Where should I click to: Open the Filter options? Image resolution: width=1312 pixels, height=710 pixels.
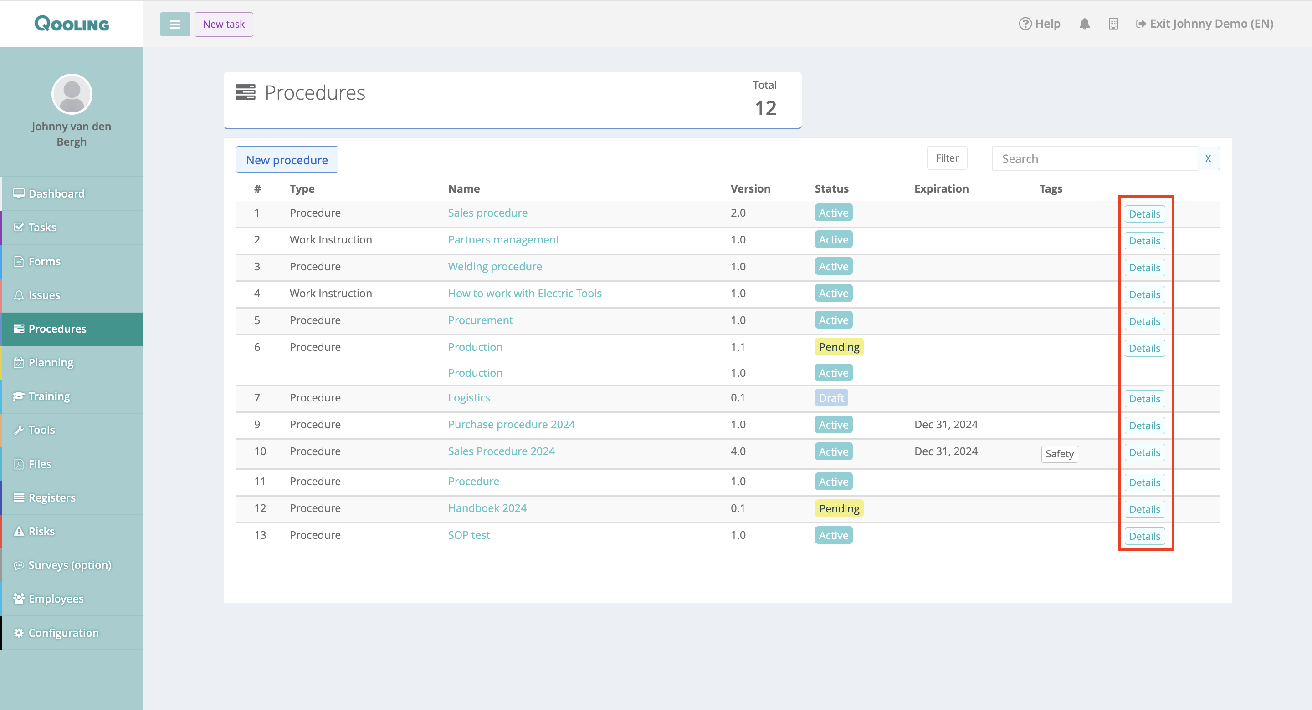947,158
